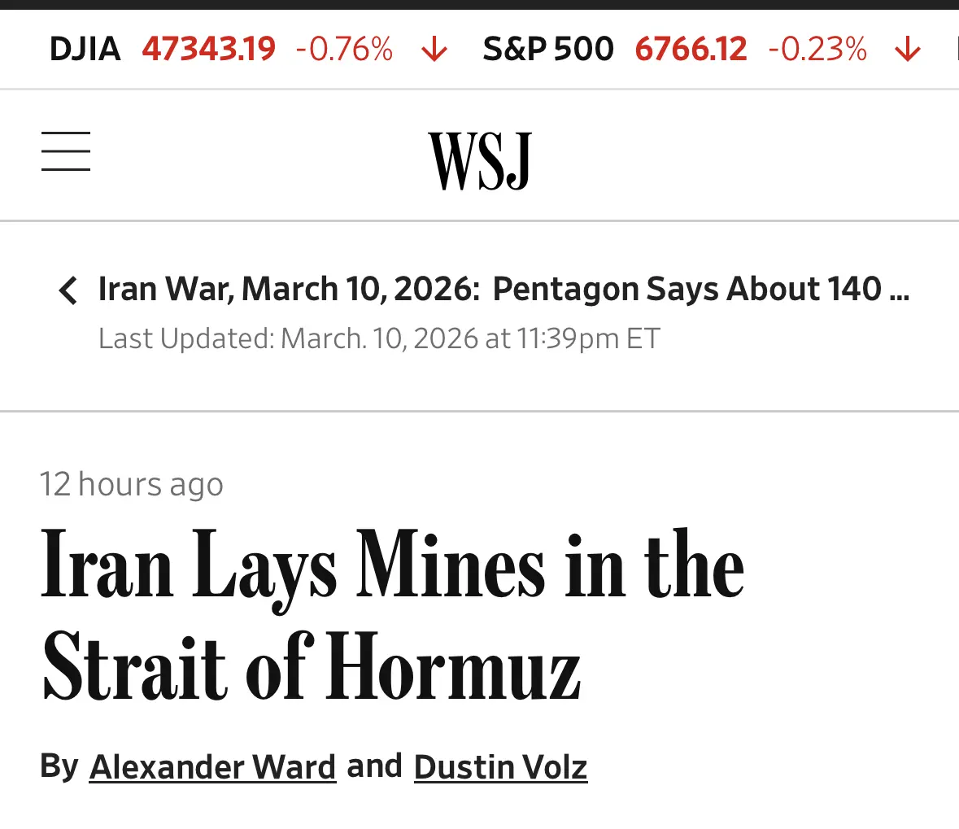Expand the truncated title ellipsis
Image resolution: width=959 pixels, height=829 pixels.
(899, 290)
